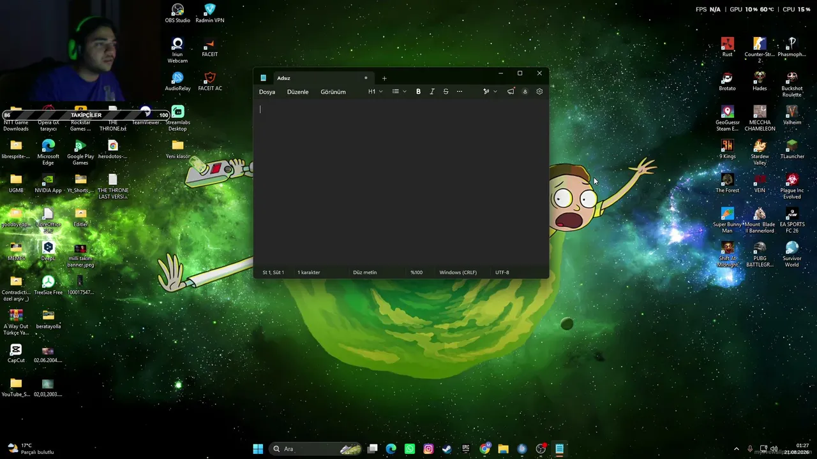
Task: Apply strikethrough formatting in Notepad
Action: point(446,92)
